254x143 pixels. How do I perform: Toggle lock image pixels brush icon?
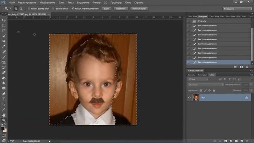pos(205,91)
